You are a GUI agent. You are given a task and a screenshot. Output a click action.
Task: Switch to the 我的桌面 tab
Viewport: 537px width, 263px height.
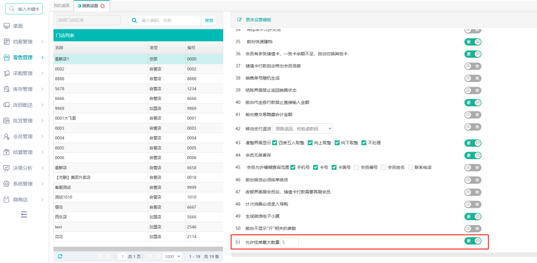pyautogui.click(x=61, y=5)
